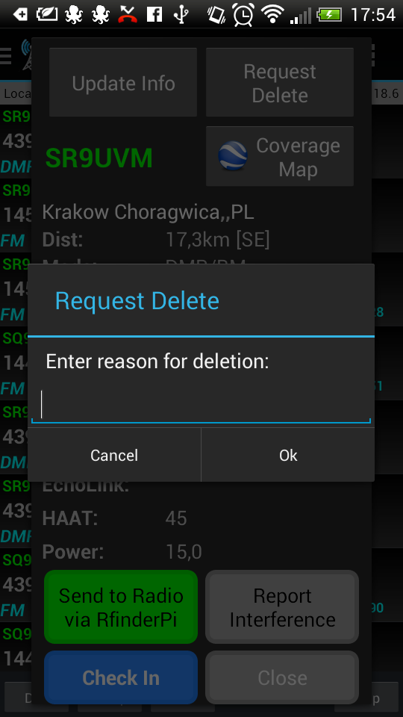Viewport: 403px width, 717px height.
Task: Tap the Update Info button
Action: point(123,83)
